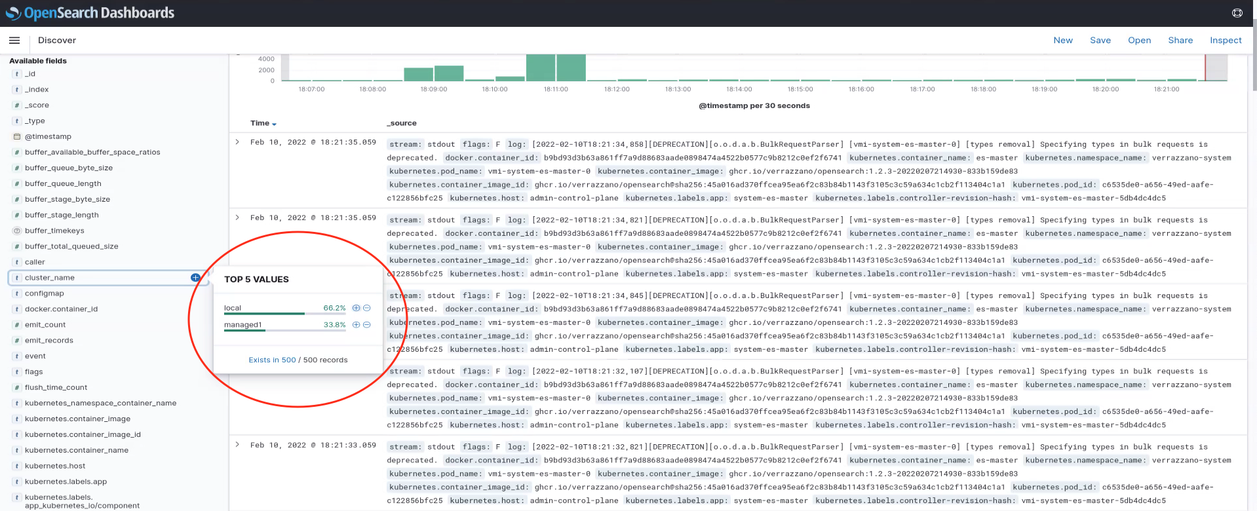Click the local value progress bar
This screenshot has width=1257, height=511.
(x=284, y=314)
